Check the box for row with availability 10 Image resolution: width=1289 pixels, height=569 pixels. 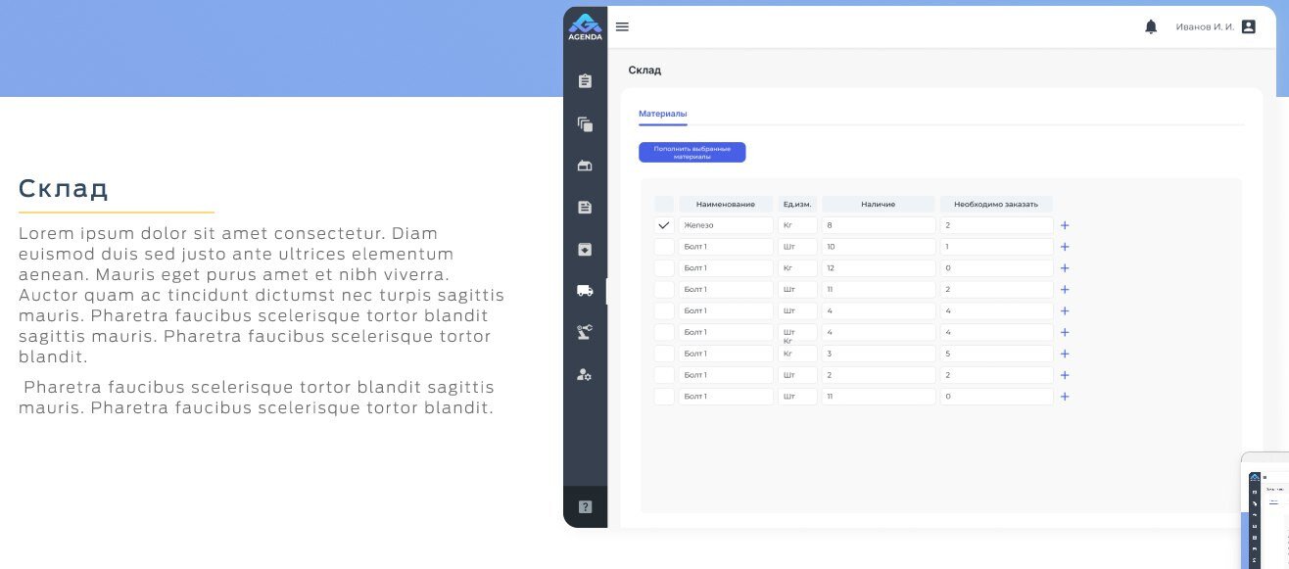(664, 247)
